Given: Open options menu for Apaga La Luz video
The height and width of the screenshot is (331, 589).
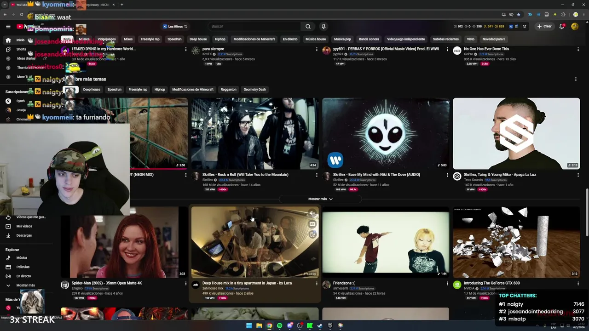Looking at the screenshot, I should click(578, 175).
